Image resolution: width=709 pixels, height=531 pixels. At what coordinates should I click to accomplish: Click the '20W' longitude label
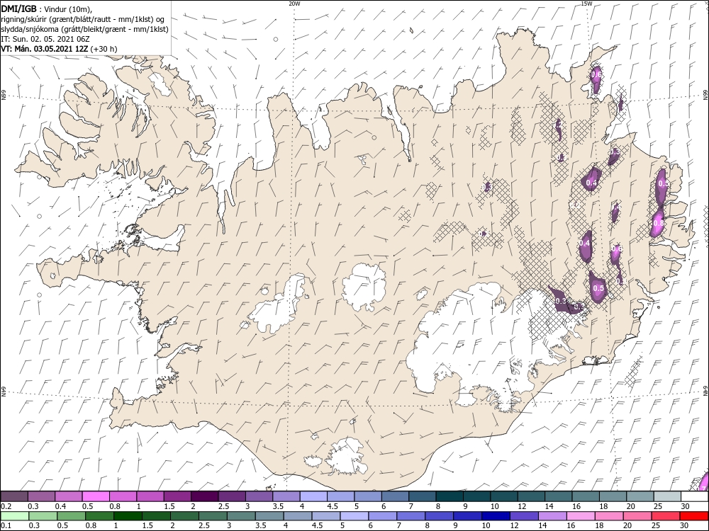tap(294, 3)
